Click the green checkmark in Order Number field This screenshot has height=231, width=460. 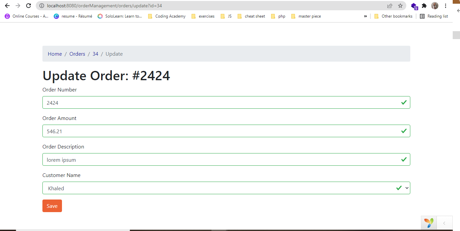point(404,102)
